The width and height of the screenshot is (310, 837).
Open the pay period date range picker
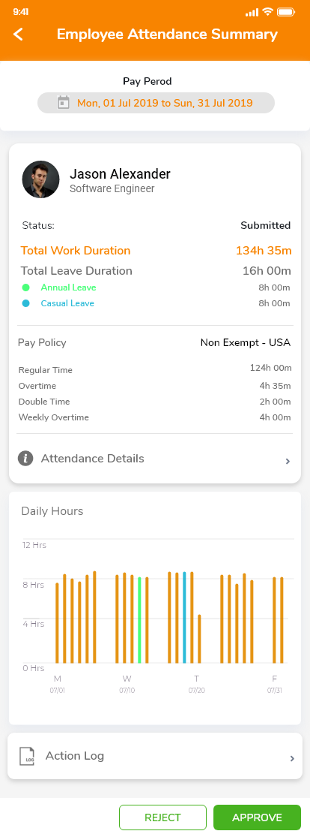156,103
